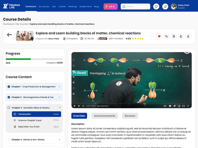198x148 pixels.
Task: Open Dashboard in top navigation
Action: (30, 6)
